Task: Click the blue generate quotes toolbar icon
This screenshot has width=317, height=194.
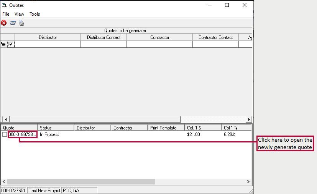Action: click(x=13, y=23)
